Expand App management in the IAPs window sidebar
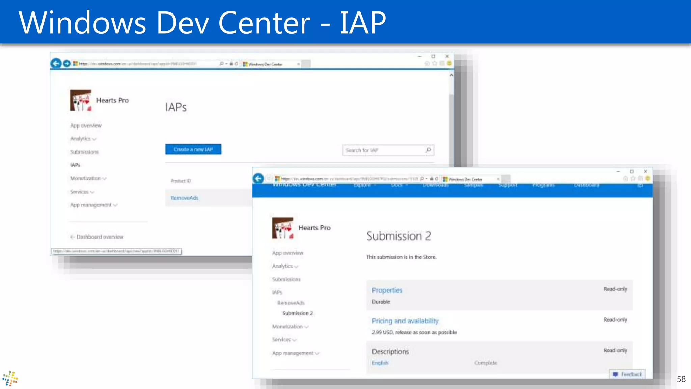The image size is (691, 389). coord(93,205)
